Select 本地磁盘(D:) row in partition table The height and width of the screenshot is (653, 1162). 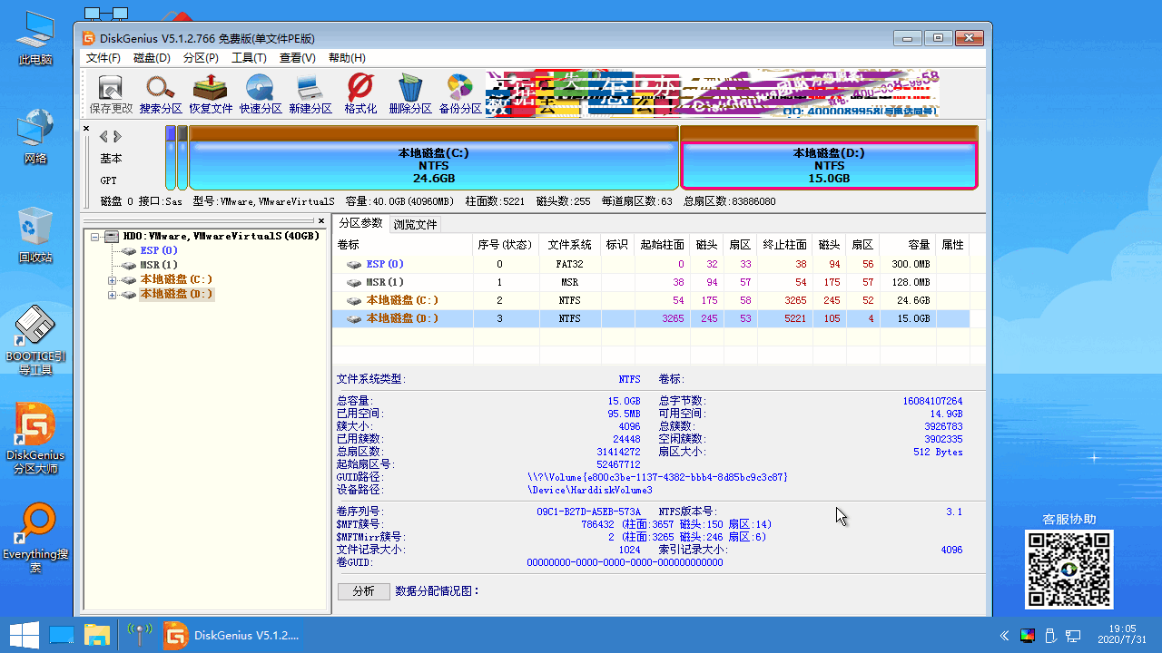tap(651, 318)
